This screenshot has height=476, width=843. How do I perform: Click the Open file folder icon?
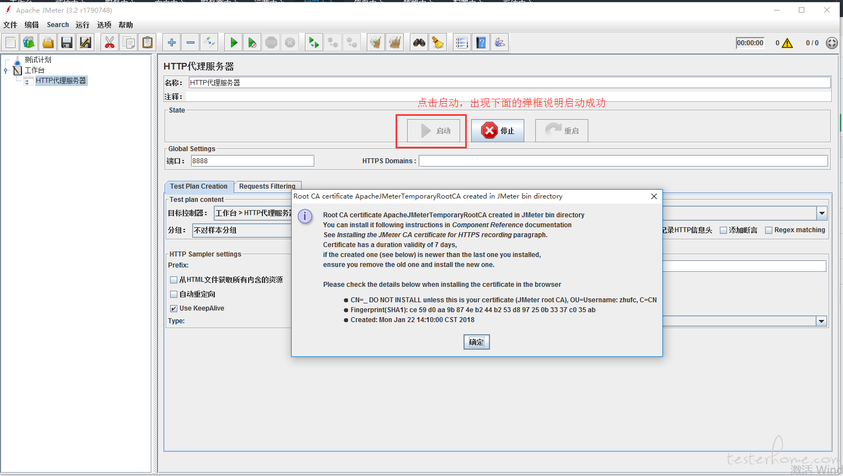tap(48, 42)
